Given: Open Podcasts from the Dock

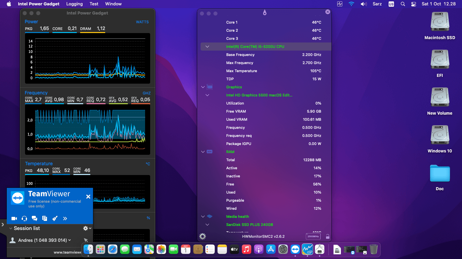Looking at the screenshot, I should [259, 249].
